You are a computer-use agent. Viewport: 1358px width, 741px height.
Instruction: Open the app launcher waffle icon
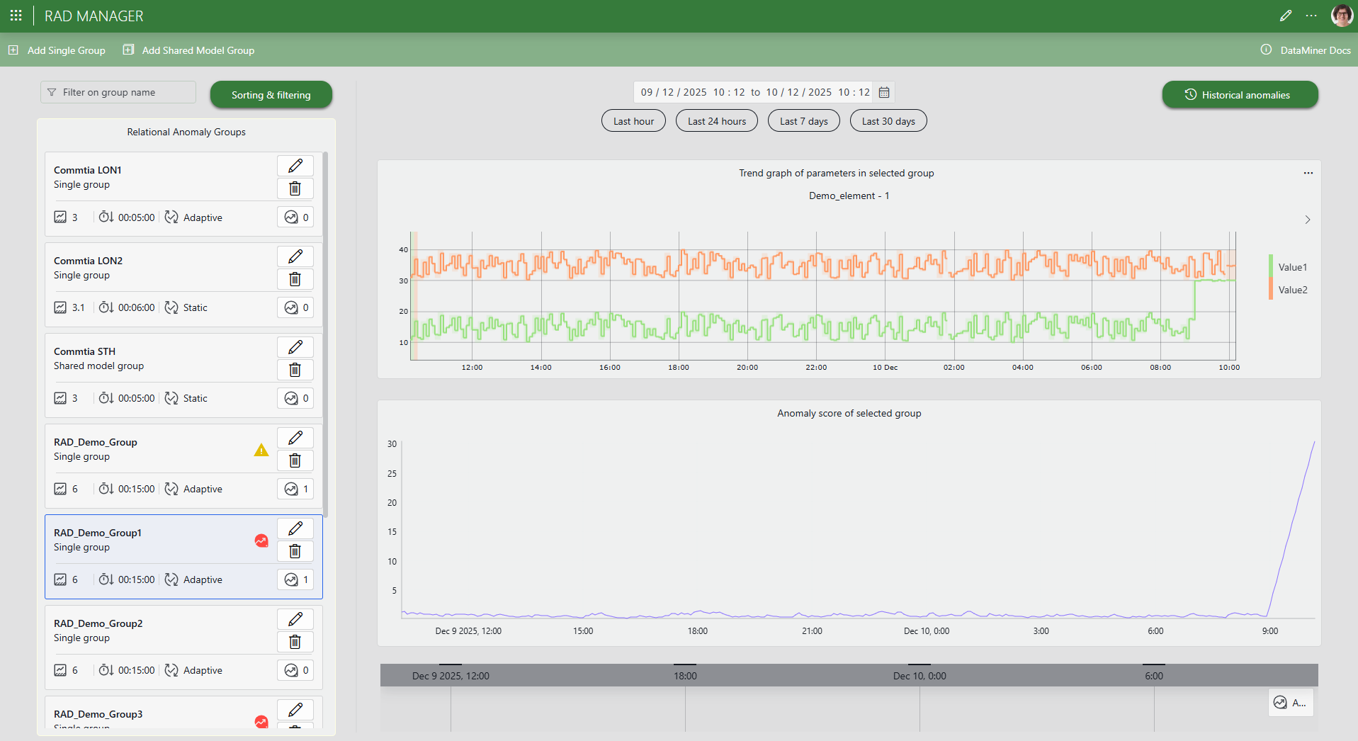(16, 15)
